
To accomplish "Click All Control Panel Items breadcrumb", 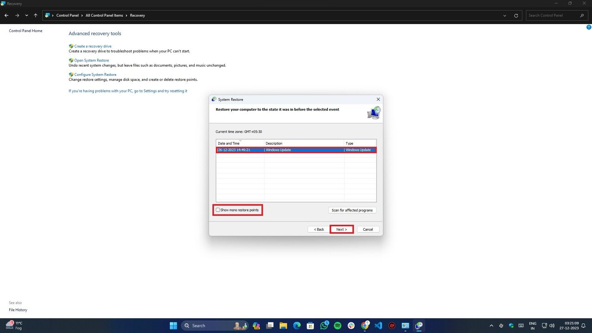I will coord(104,15).
